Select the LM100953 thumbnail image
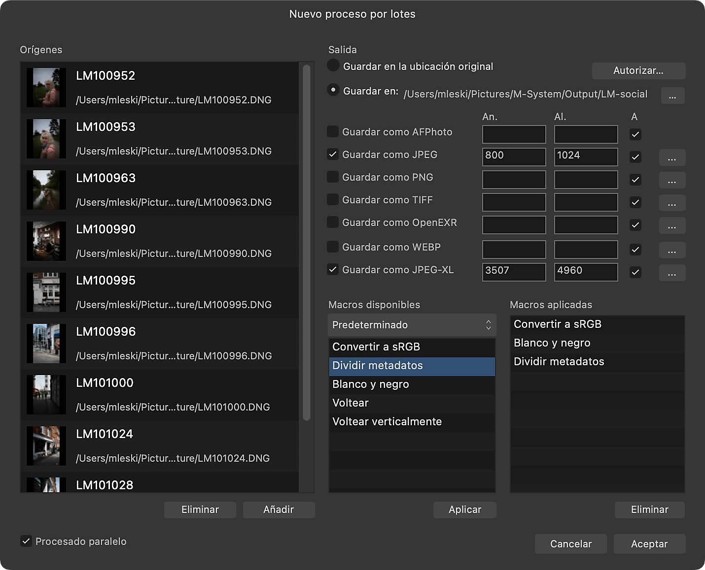 click(46, 139)
